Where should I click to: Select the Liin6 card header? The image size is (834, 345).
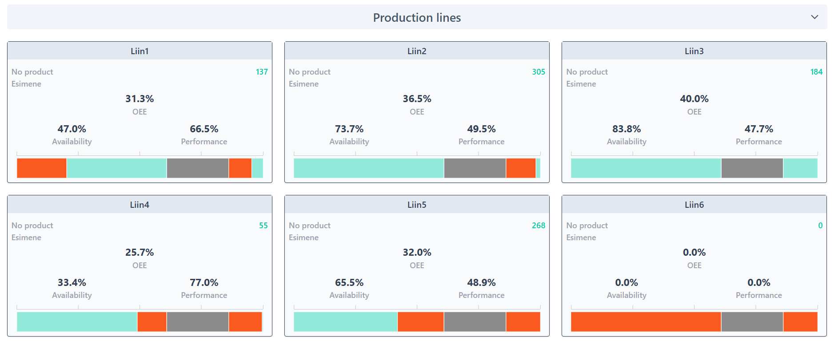tap(694, 205)
